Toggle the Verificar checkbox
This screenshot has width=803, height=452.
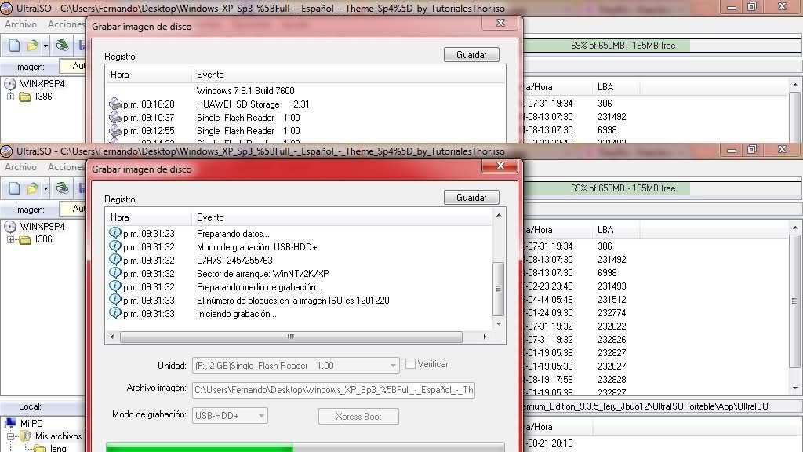[410, 364]
